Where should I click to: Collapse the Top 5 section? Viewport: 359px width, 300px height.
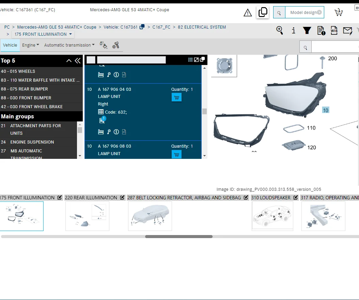69,61
